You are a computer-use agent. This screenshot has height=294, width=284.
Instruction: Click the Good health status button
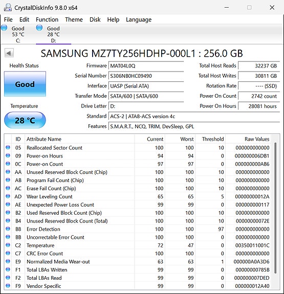(25, 84)
